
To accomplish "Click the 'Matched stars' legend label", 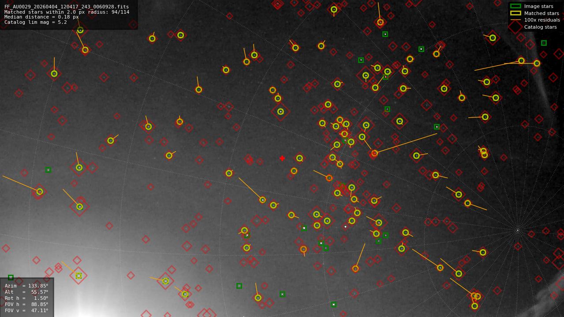I will [542, 13].
